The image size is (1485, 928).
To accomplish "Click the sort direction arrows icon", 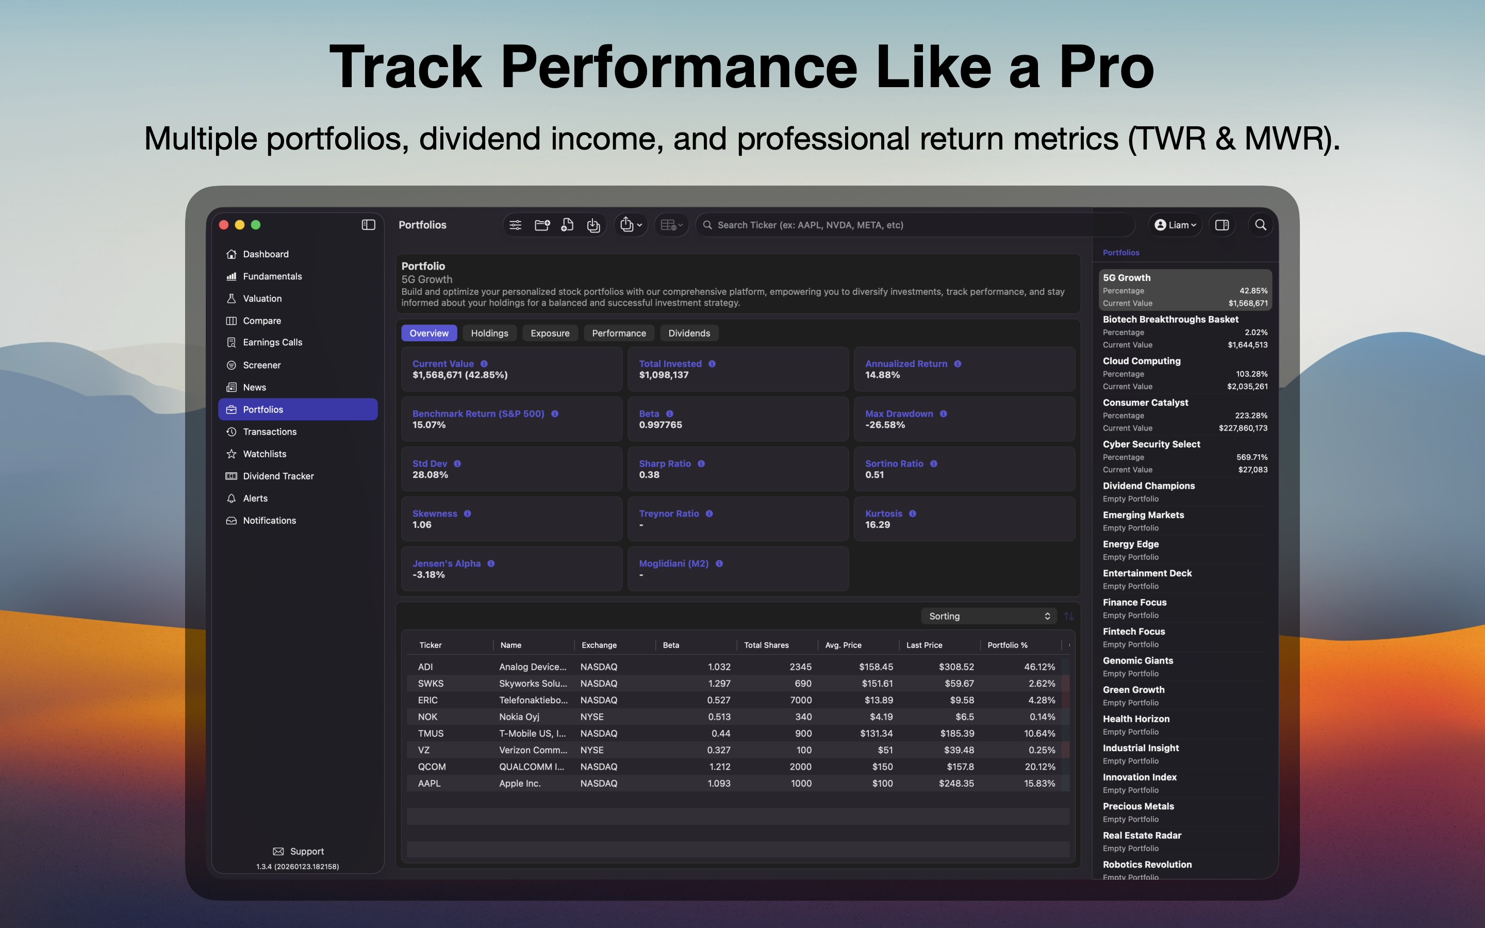I will coord(1069,616).
